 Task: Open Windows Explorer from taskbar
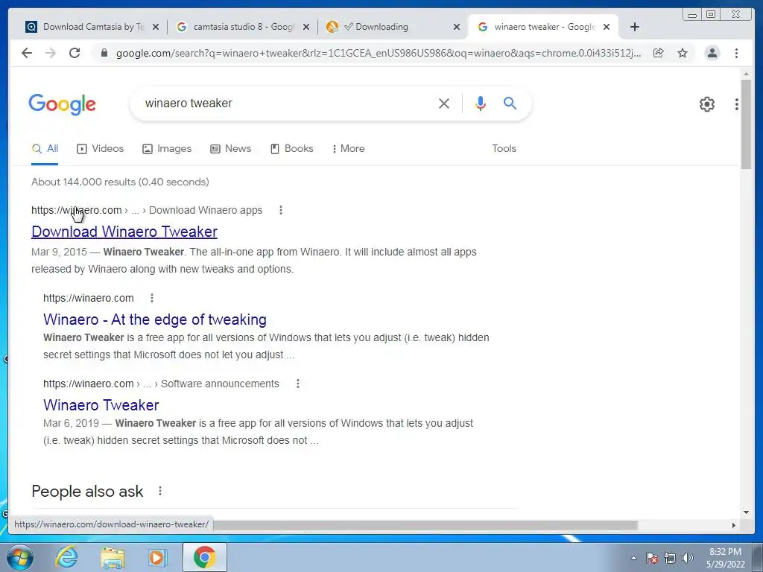click(113, 558)
